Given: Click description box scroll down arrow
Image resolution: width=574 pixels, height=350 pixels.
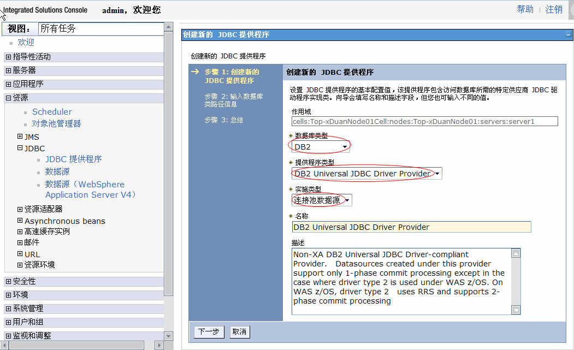Looking at the screenshot, I should [516, 310].
